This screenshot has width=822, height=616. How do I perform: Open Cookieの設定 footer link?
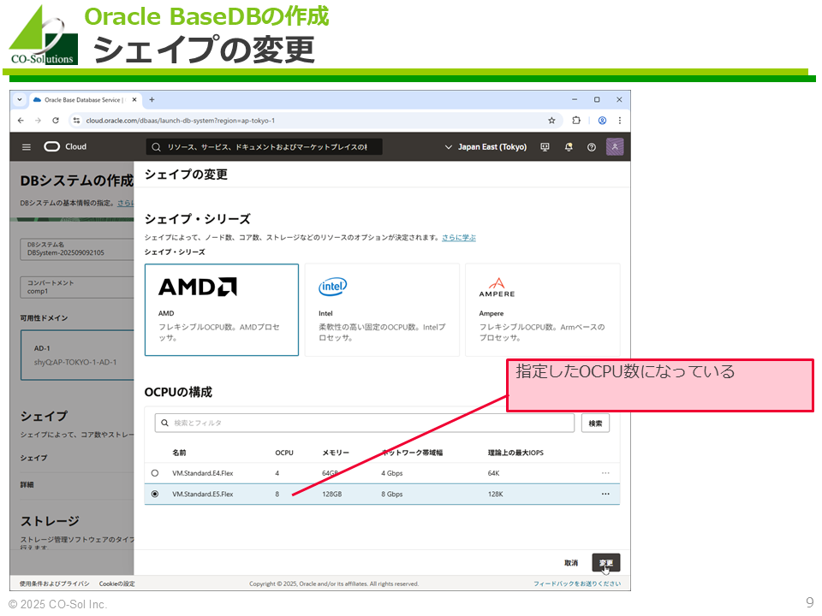click(x=117, y=583)
